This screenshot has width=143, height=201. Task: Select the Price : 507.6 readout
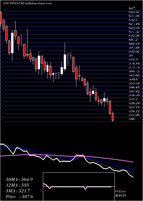tap(20, 197)
